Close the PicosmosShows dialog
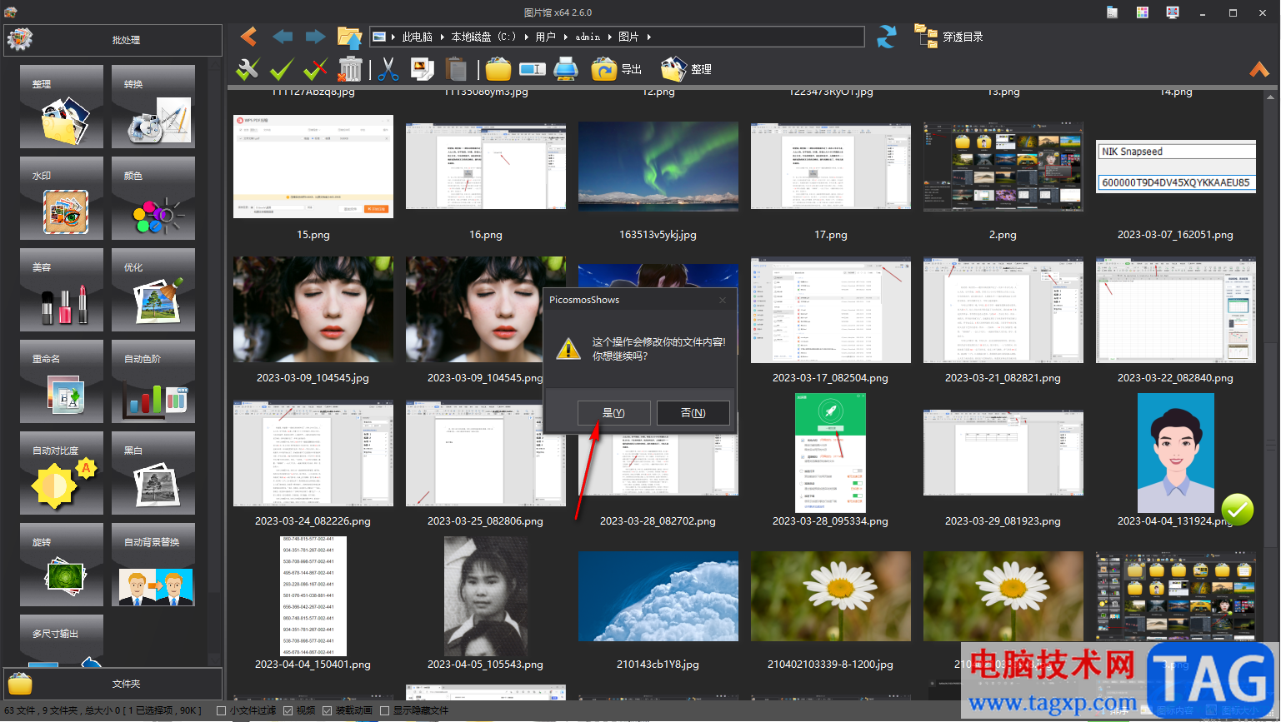Image resolution: width=1281 pixels, height=722 pixels. (x=722, y=300)
